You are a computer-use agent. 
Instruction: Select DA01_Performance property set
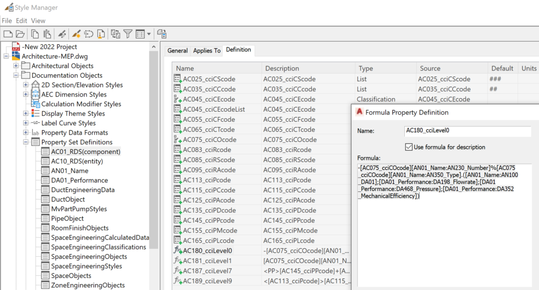[79, 180]
